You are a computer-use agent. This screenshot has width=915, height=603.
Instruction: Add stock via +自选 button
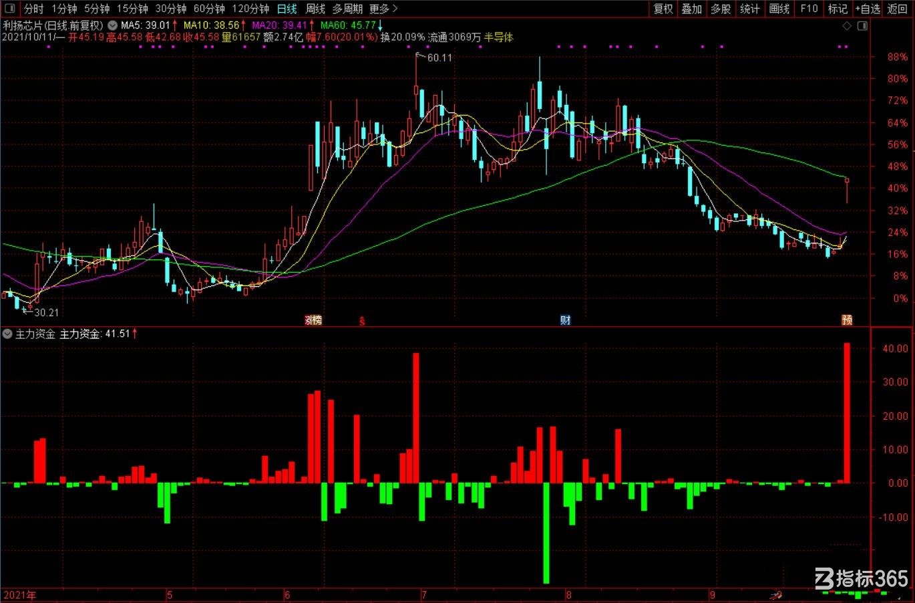pos(868,9)
